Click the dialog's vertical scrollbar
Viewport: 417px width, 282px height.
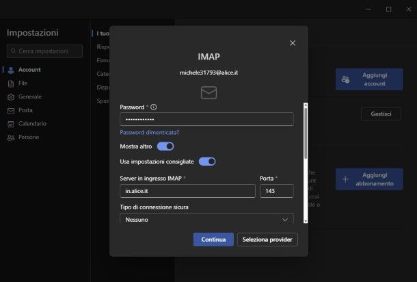click(305, 137)
